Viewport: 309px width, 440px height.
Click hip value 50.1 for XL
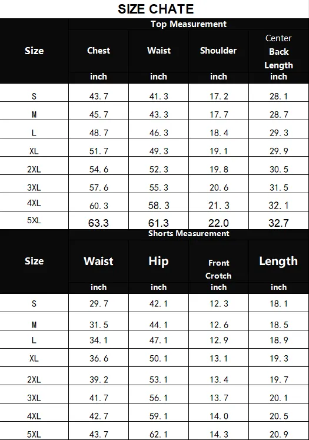[159, 359]
